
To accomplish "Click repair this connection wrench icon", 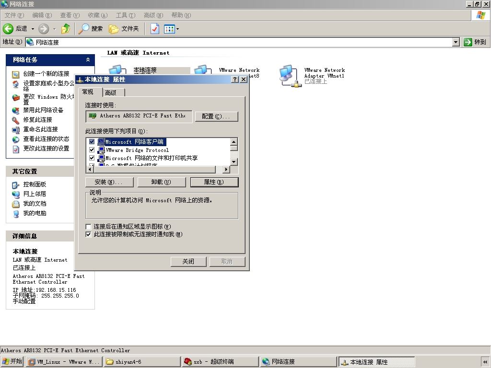I will click(x=16, y=120).
